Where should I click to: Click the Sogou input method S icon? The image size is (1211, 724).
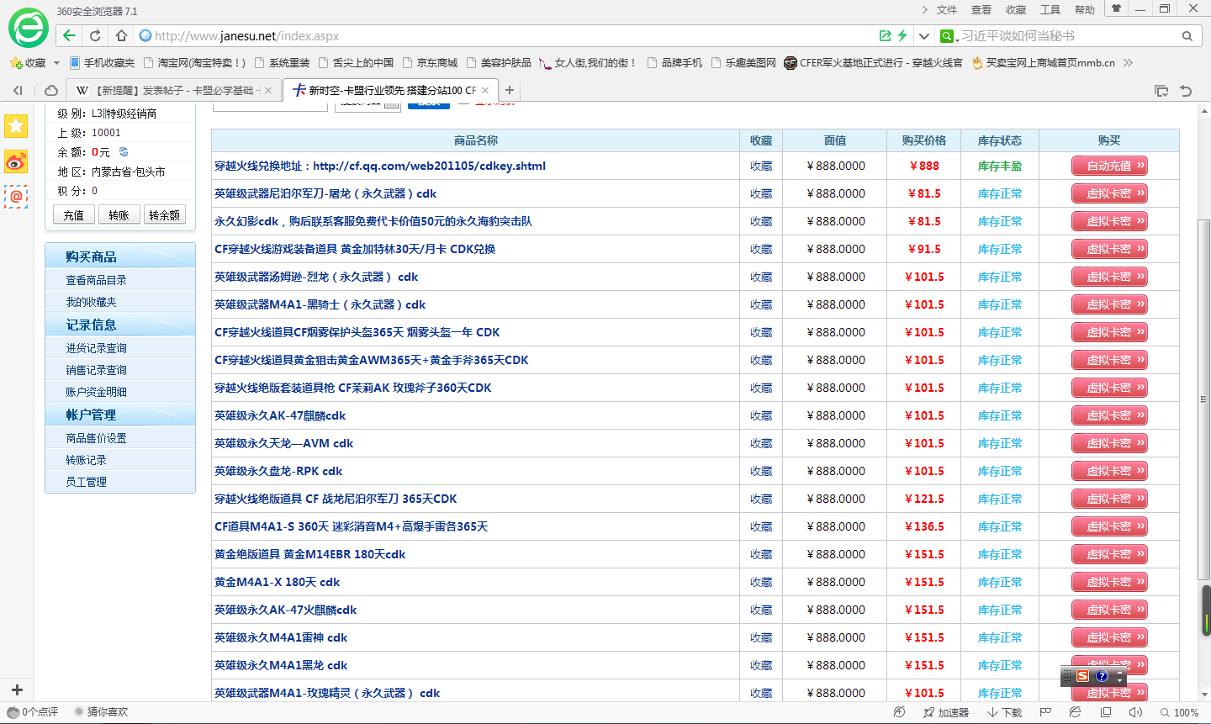click(1082, 676)
